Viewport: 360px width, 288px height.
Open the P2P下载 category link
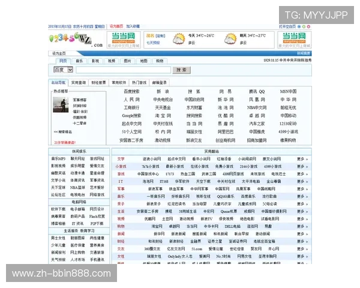pos(97,223)
